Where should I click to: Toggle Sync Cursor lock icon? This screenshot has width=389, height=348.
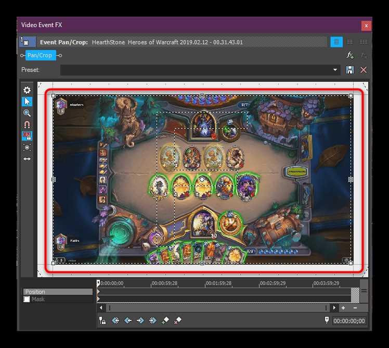click(x=102, y=320)
